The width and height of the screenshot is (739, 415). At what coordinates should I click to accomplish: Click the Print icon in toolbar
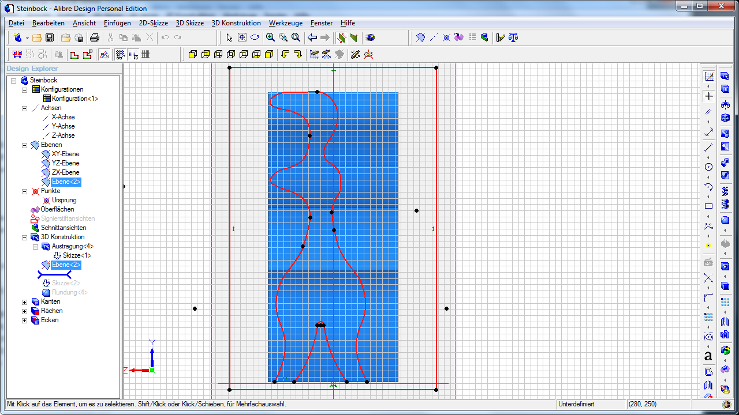pos(95,37)
